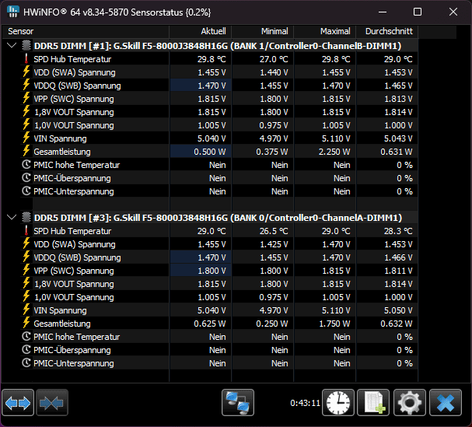Select 1,8V VOUT Spannung row in DIMM [#1]

tap(219, 112)
